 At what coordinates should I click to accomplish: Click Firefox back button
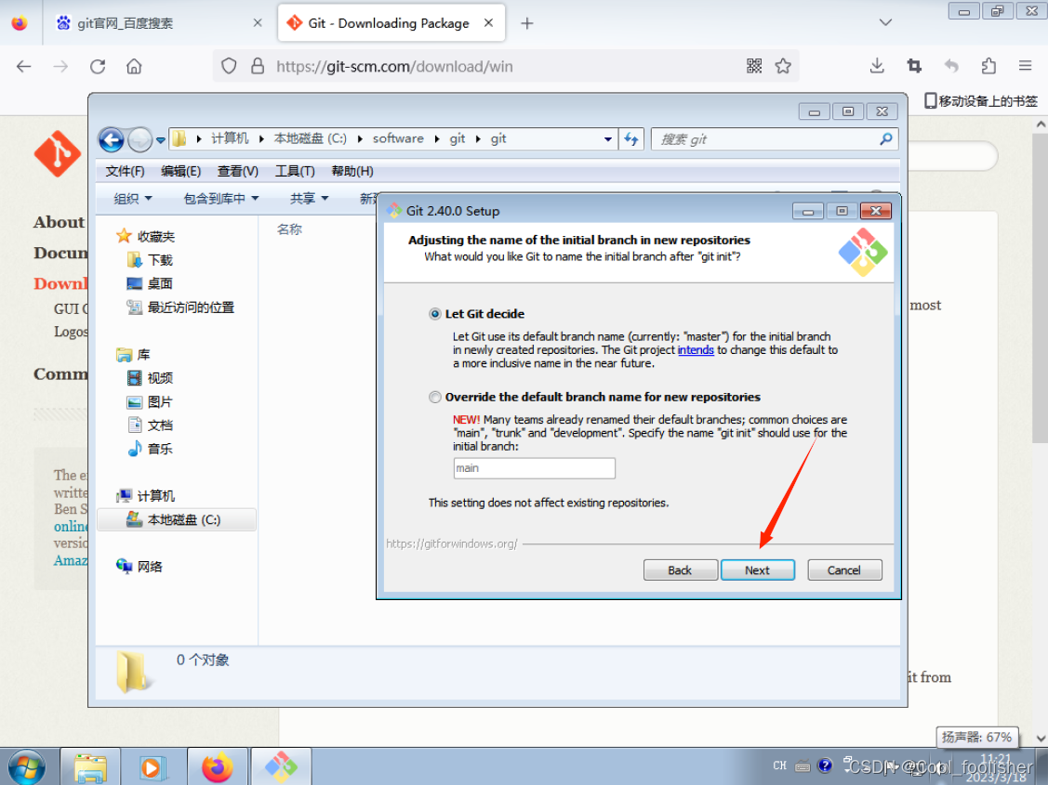pyautogui.click(x=24, y=66)
